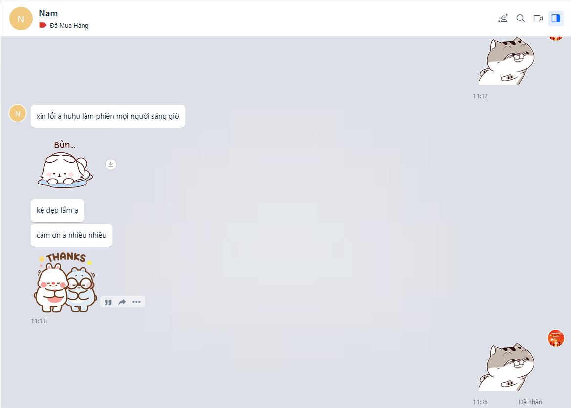Select the message 'cảm ơn a nhiều nhiều'
Image resolution: width=571 pixels, height=408 pixels.
(x=71, y=236)
